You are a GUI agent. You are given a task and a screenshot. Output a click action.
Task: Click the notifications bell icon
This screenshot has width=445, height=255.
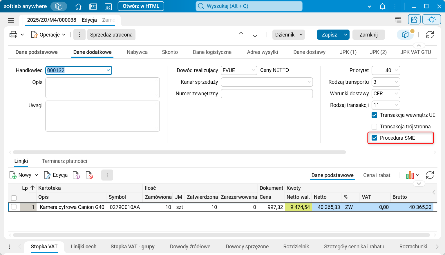pos(383,6)
